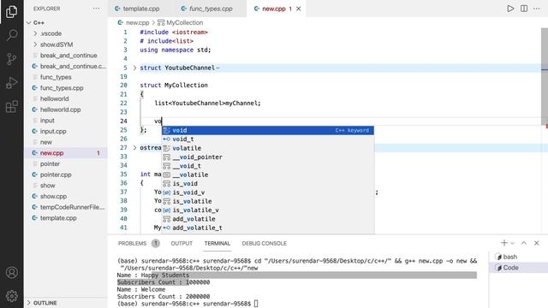Open break_and_continue.c... source file
Screen dimensions: 548x308
click(x=66, y=66)
